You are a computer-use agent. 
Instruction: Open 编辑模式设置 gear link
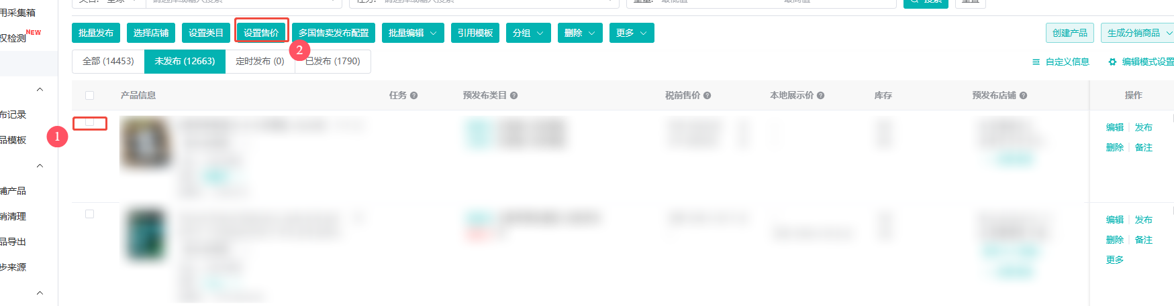point(1140,62)
